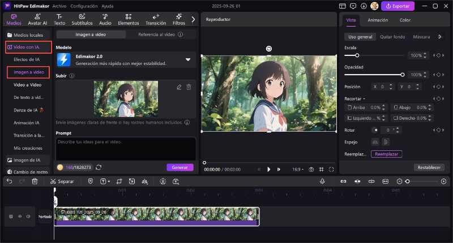Screen dimensions: 453x243
Task: Open the Audio tool
Action: pos(105,20)
